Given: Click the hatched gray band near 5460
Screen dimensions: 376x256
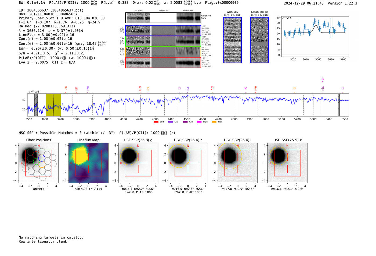Looking at the screenshot, I should 339,105.
